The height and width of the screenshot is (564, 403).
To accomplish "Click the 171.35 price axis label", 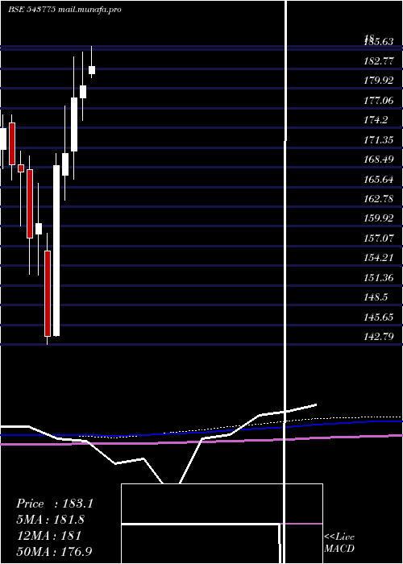I will click(379, 140).
